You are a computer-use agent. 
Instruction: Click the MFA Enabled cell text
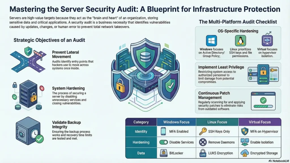[179, 131]
